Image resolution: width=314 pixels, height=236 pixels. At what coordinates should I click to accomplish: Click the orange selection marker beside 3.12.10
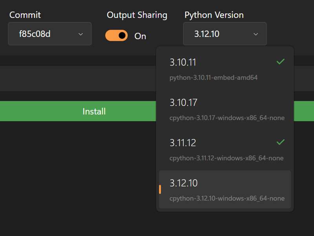[160, 189]
